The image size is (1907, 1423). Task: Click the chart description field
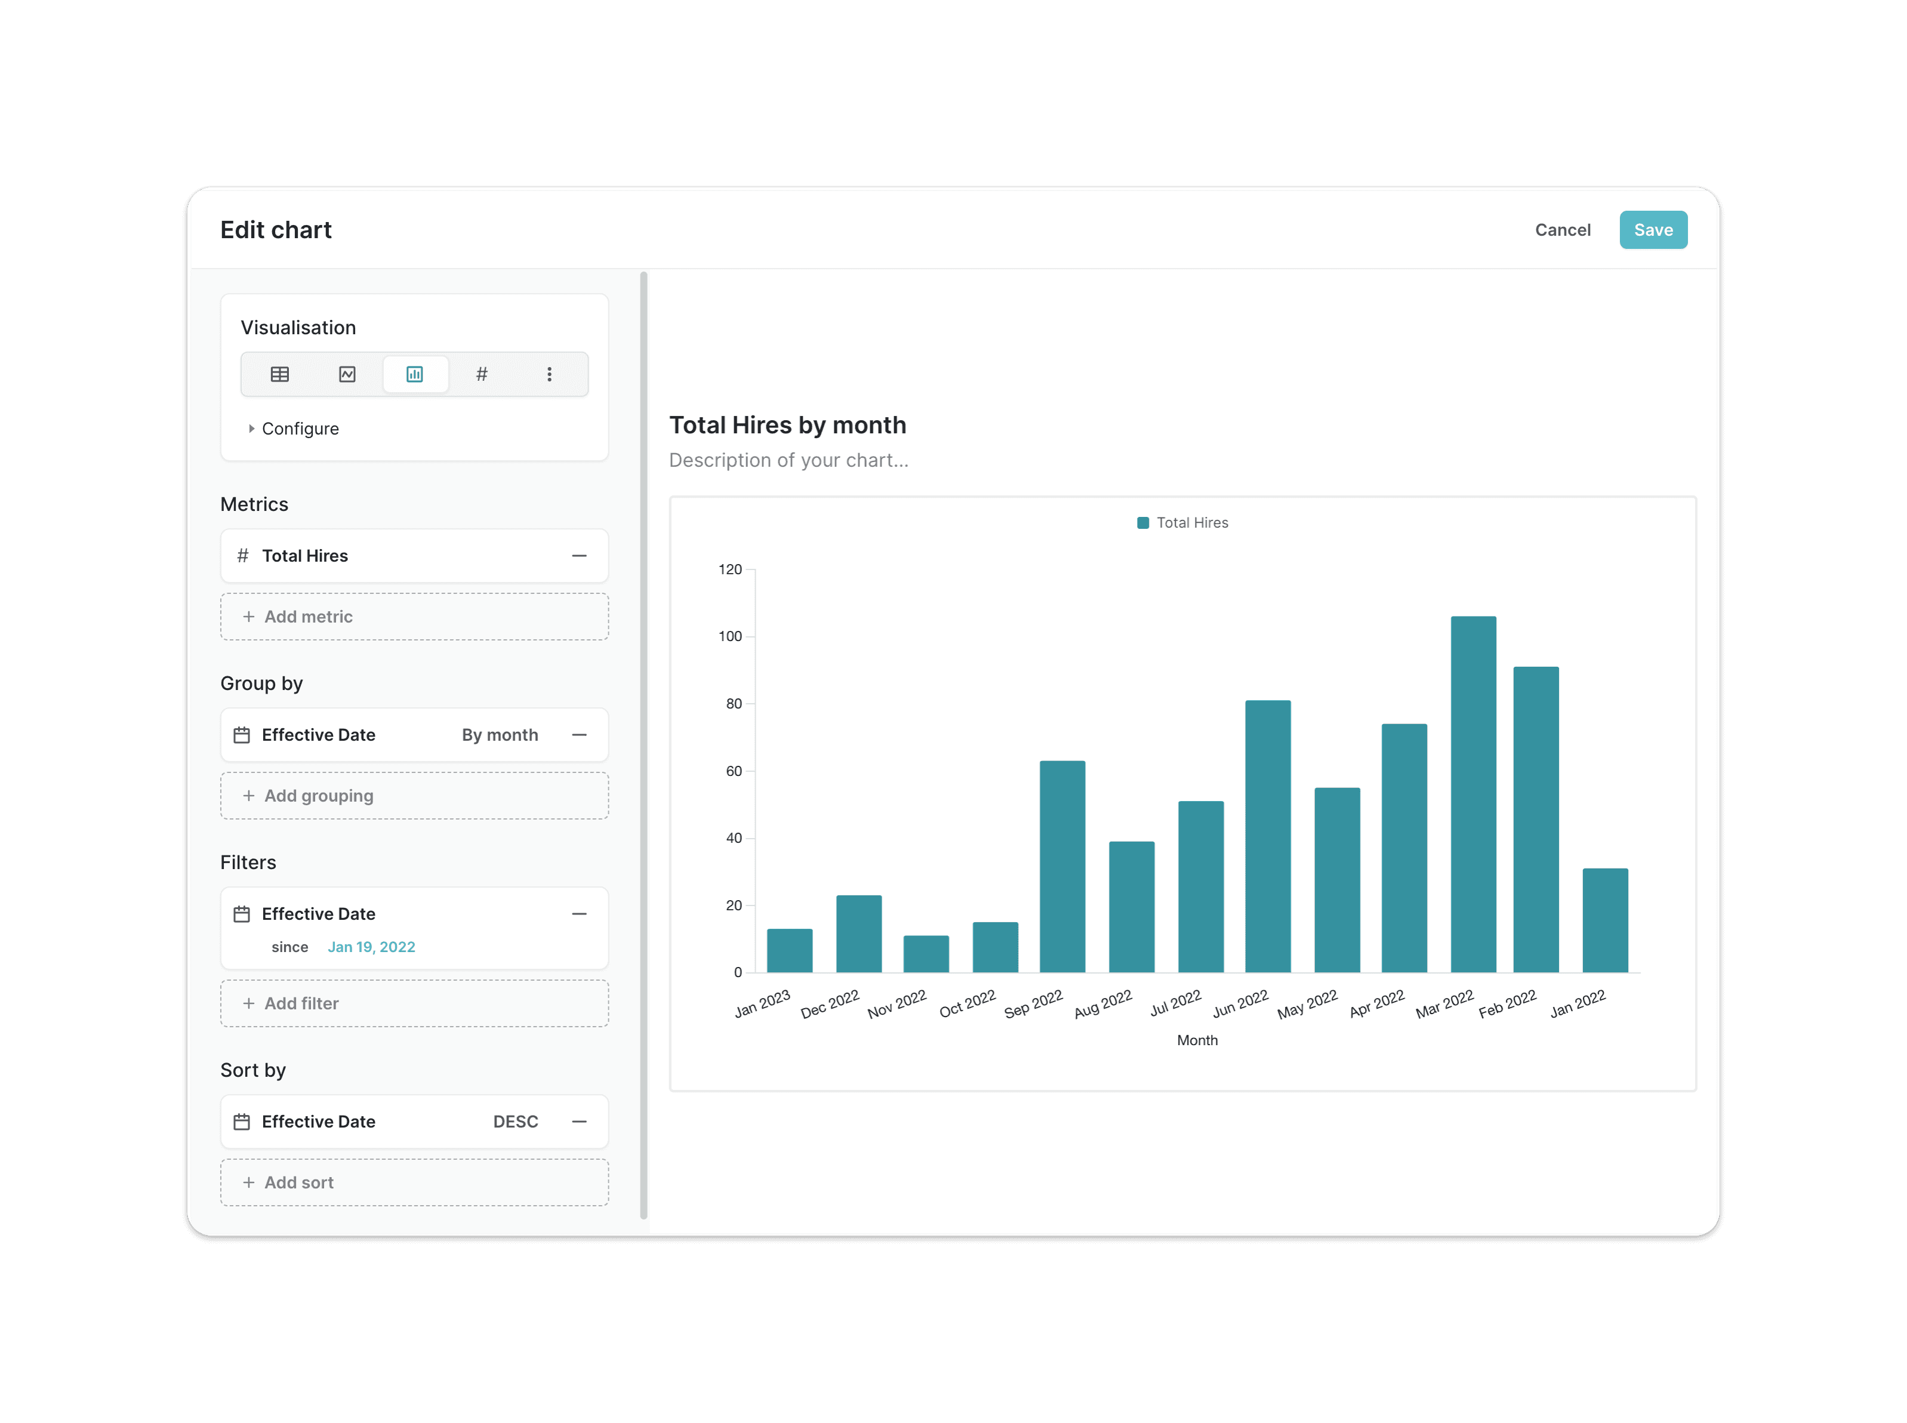(788, 460)
